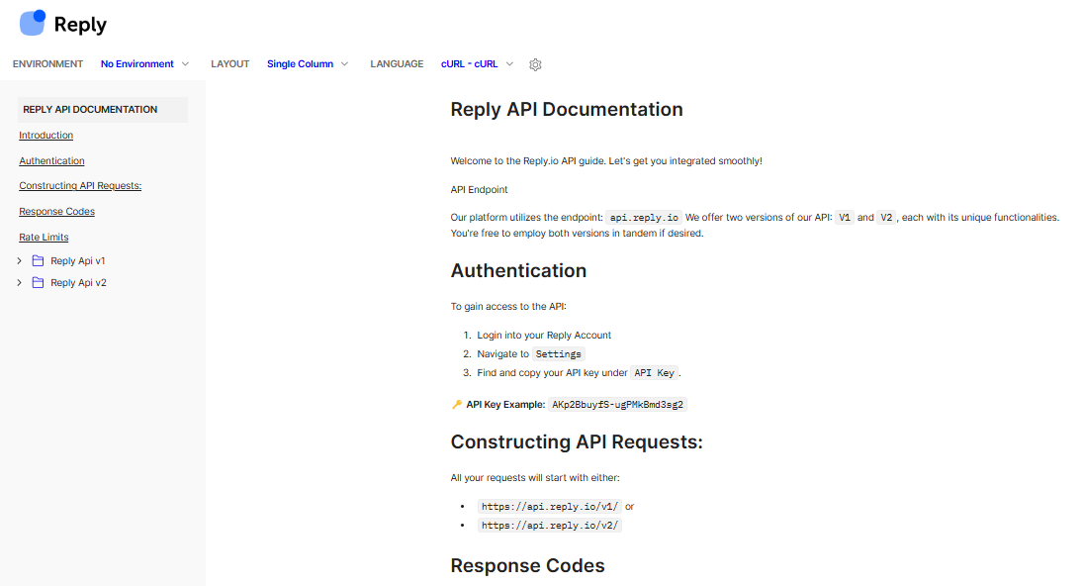Click the Reply Api v1 folder icon
The height and width of the screenshot is (586, 1083).
pos(38,260)
